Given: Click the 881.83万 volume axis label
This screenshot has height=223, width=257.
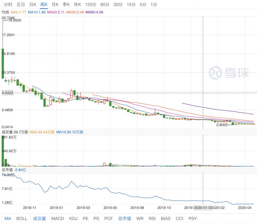Looking at the screenshot, I should click(9, 137).
